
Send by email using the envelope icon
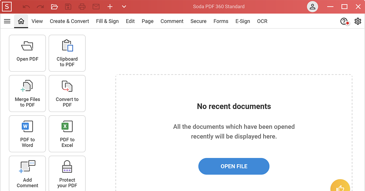point(96,7)
